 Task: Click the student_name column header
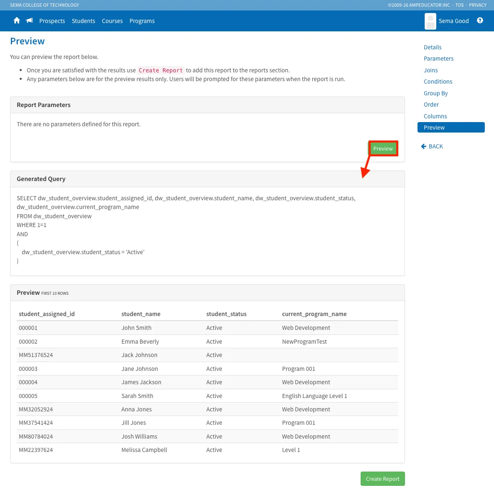pyautogui.click(x=141, y=314)
